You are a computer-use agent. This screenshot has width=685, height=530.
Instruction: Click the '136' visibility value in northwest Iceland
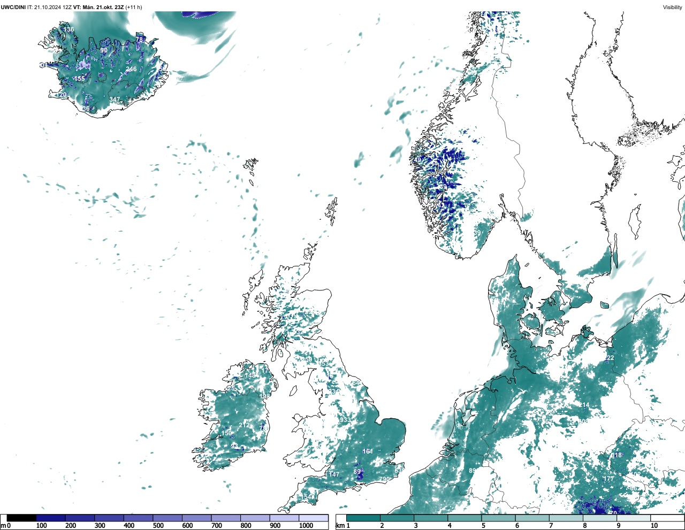pyautogui.click(x=68, y=29)
